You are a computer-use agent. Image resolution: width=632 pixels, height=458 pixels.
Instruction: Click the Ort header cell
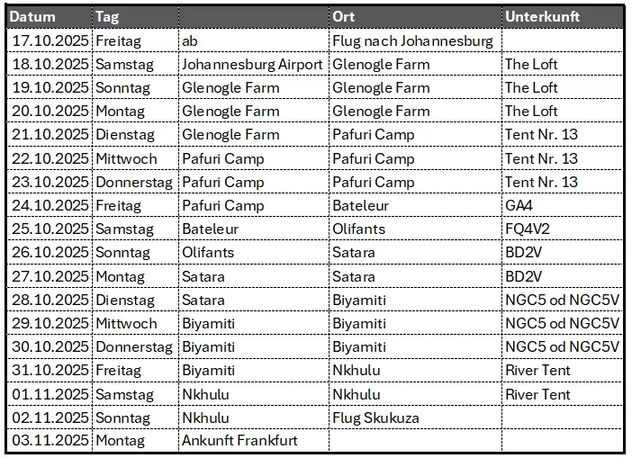point(415,17)
